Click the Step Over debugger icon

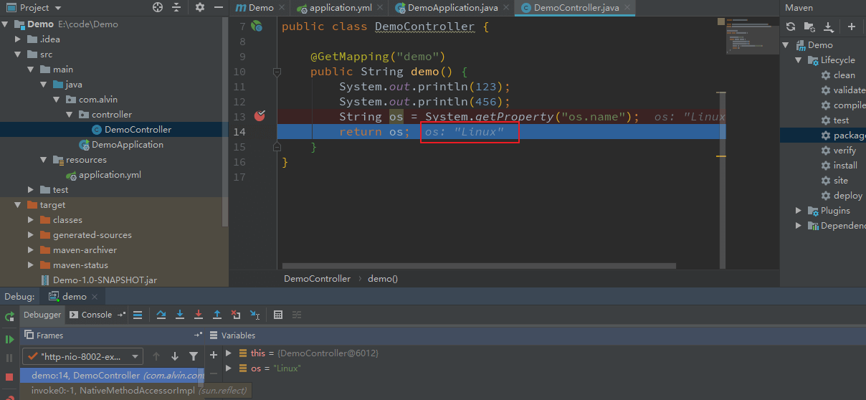[x=161, y=315]
